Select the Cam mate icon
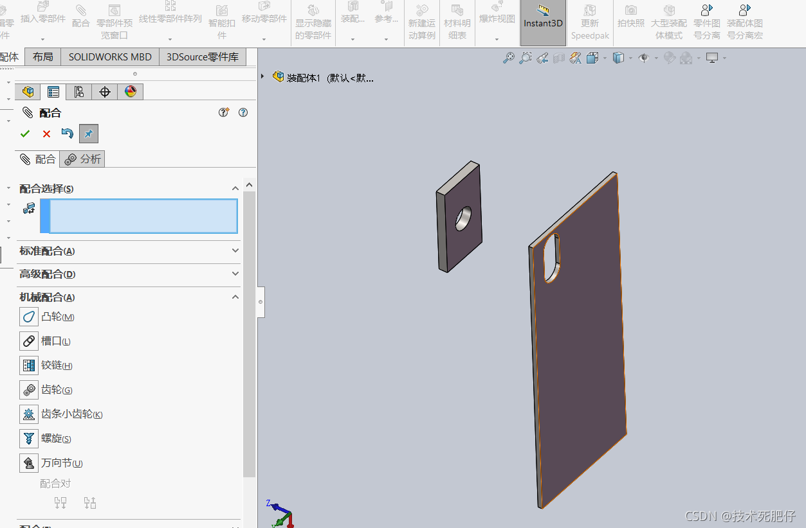Viewport: 806px width, 528px height. (x=29, y=317)
